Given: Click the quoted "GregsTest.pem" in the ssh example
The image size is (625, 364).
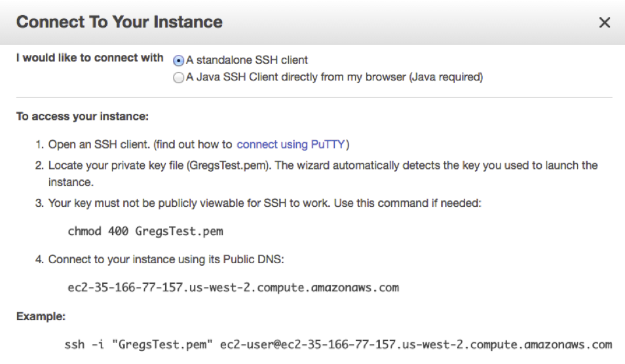Looking at the screenshot, I should tap(162, 344).
